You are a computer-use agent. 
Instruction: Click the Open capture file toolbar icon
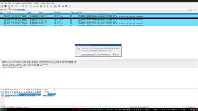click(16, 6)
